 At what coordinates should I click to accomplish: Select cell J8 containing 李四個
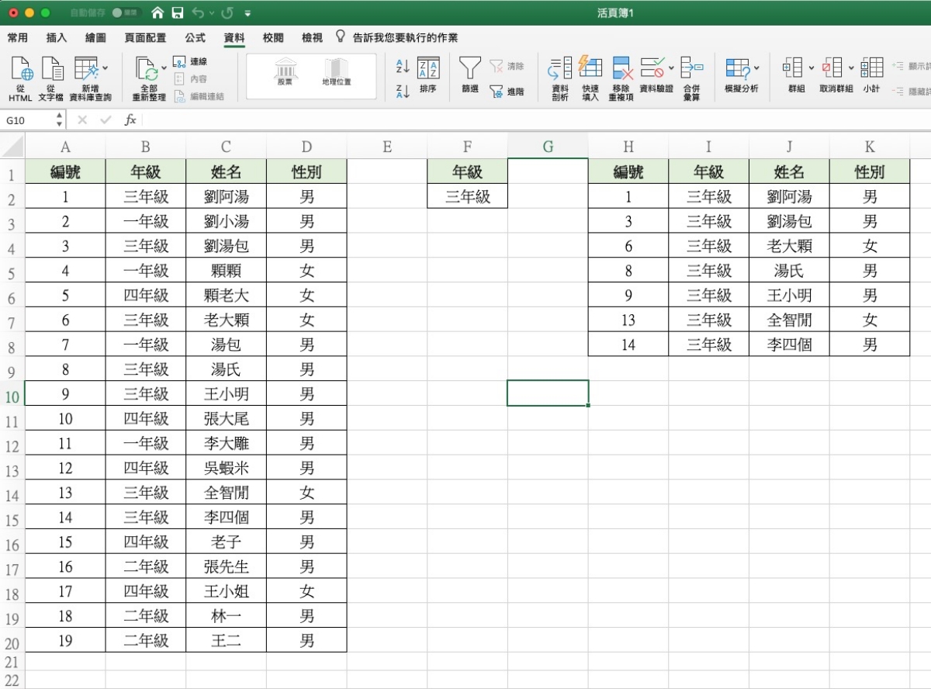coord(789,344)
